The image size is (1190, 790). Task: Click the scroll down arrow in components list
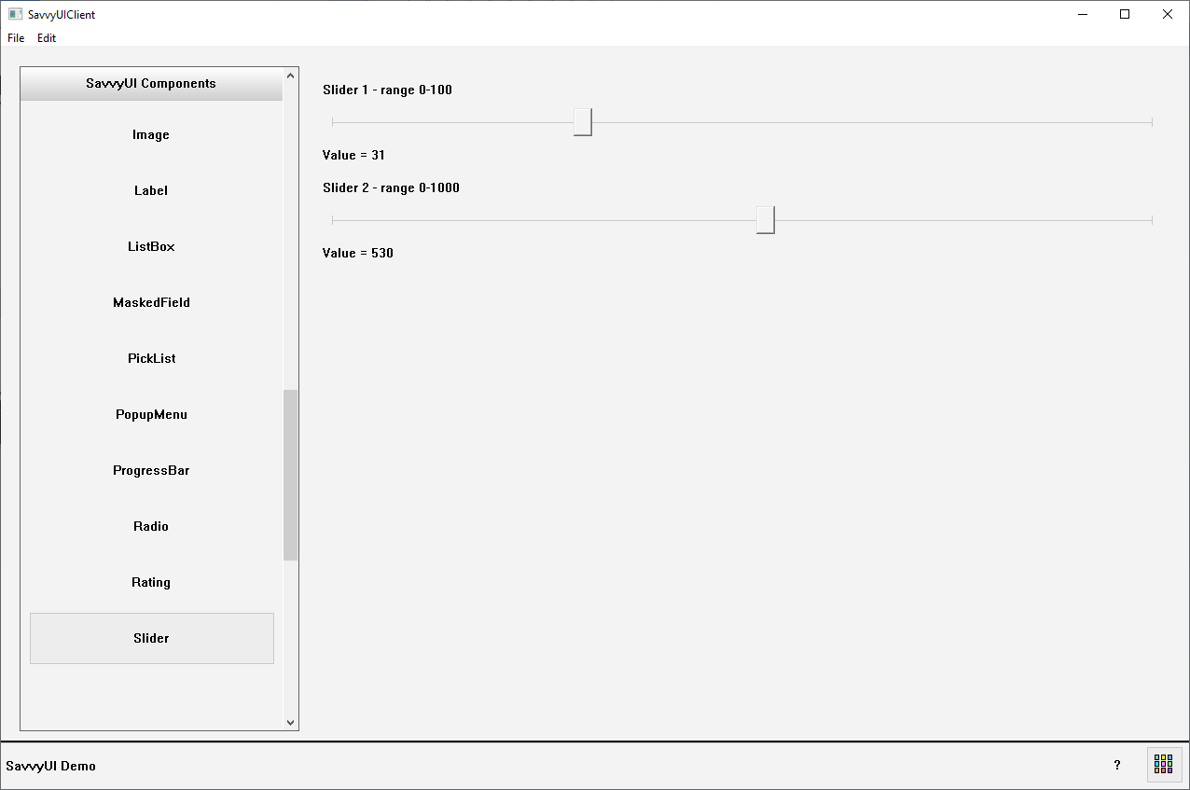290,722
